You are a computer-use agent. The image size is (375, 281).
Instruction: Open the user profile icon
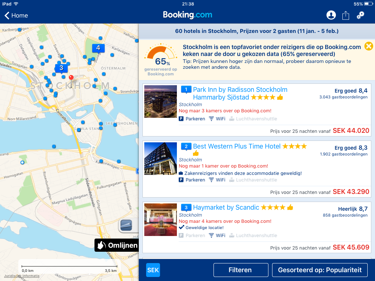(x=331, y=15)
